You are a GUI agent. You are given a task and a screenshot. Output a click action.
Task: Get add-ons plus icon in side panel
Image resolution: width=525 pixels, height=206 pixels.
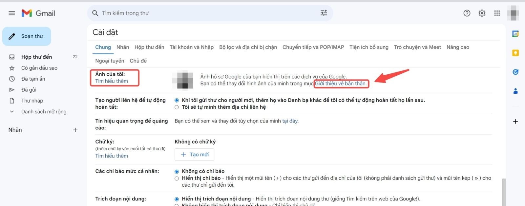pos(515,122)
